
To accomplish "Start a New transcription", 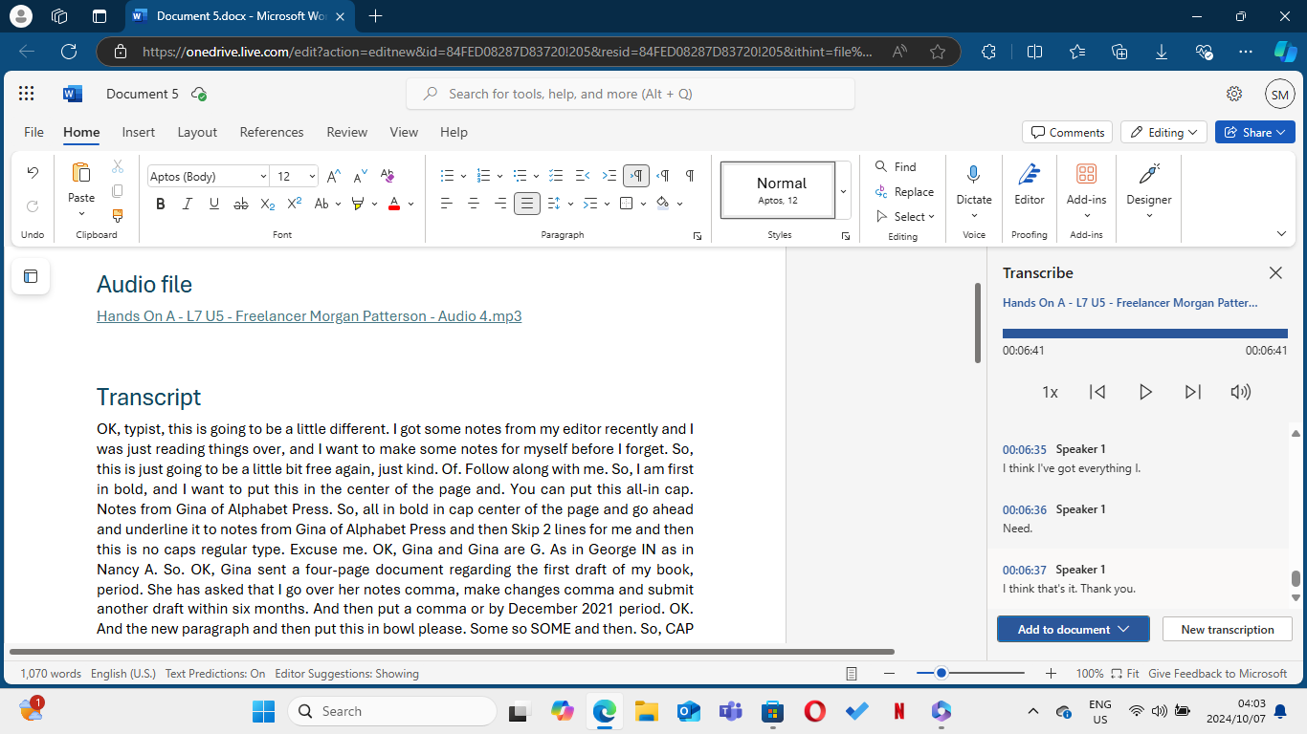I will pyautogui.click(x=1227, y=629).
